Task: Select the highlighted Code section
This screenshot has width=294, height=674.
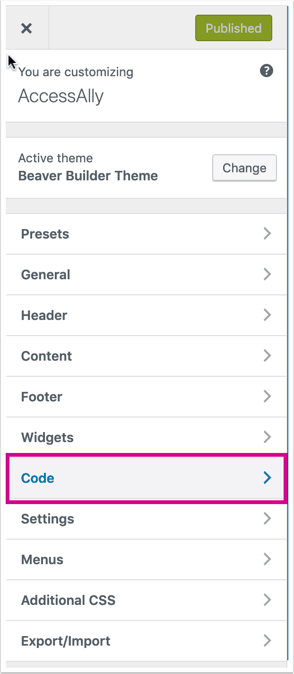Action: pyautogui.click(x=146, y=478)
